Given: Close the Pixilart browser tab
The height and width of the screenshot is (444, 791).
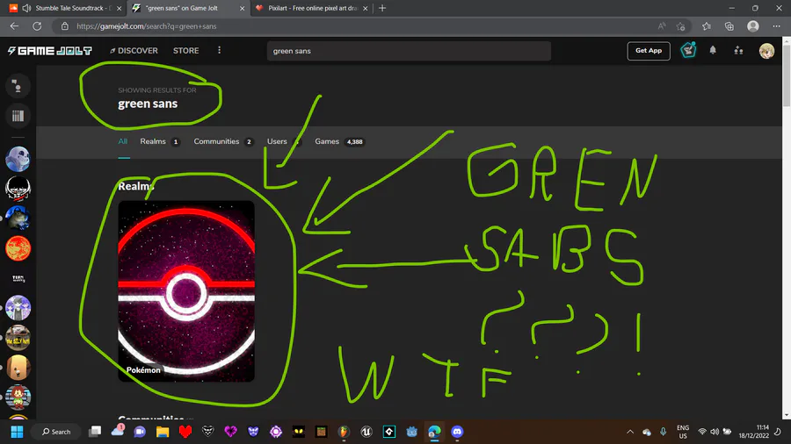Looking at the screenshot, I should [x=366, y=8].
